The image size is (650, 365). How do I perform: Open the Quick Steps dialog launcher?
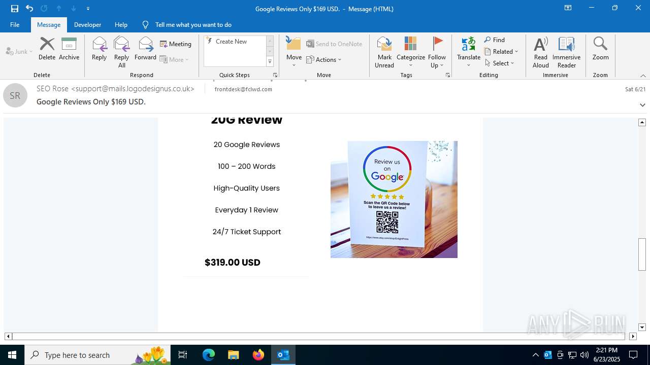(275, 75)
